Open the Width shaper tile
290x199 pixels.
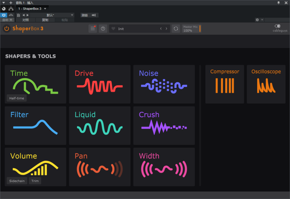click(164, 167)
